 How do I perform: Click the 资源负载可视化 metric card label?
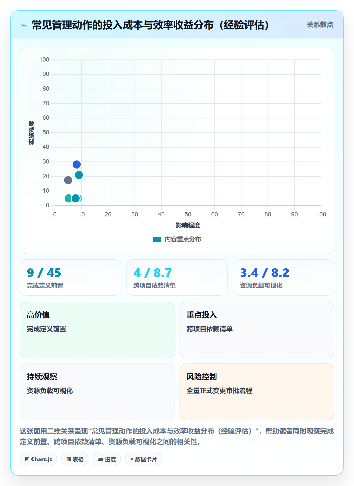(x=261, y=286)
